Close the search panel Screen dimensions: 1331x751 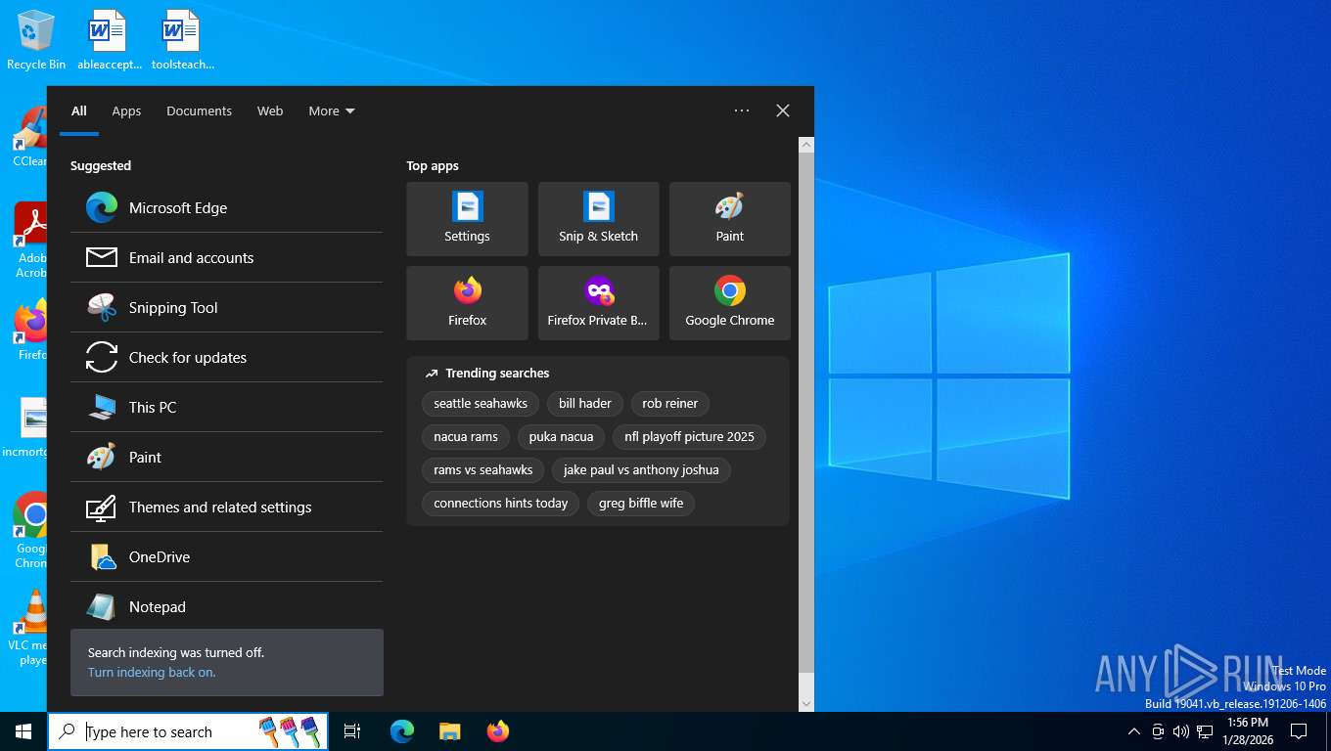tap(783, 110)
